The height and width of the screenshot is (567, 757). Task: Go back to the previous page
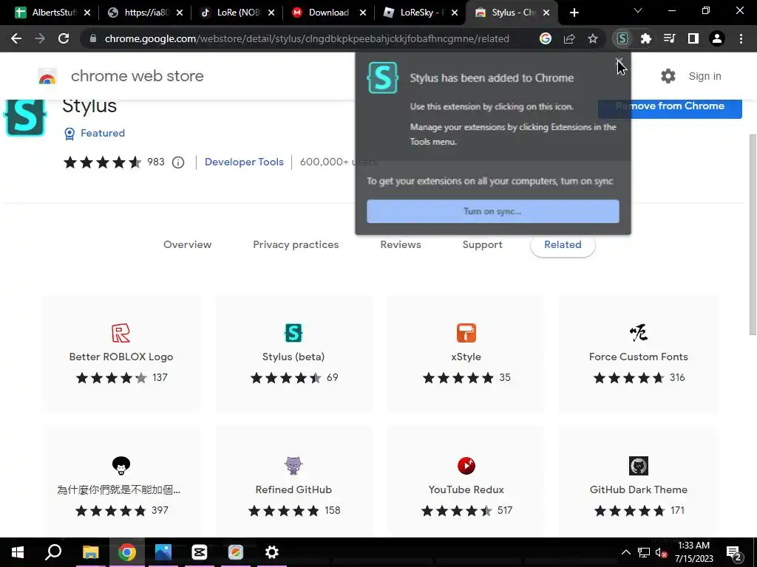[x=16, y=38]
